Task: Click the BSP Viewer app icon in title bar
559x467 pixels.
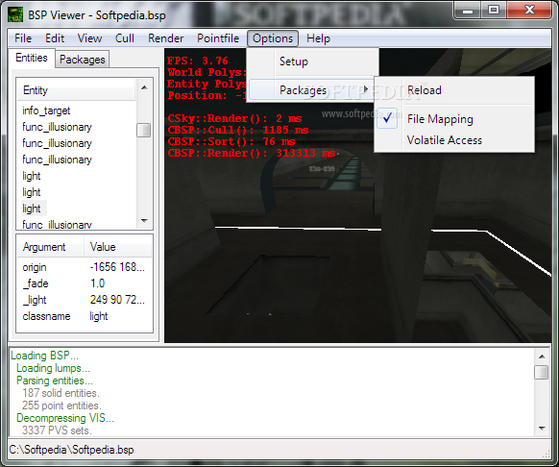Action: (15, 15)
